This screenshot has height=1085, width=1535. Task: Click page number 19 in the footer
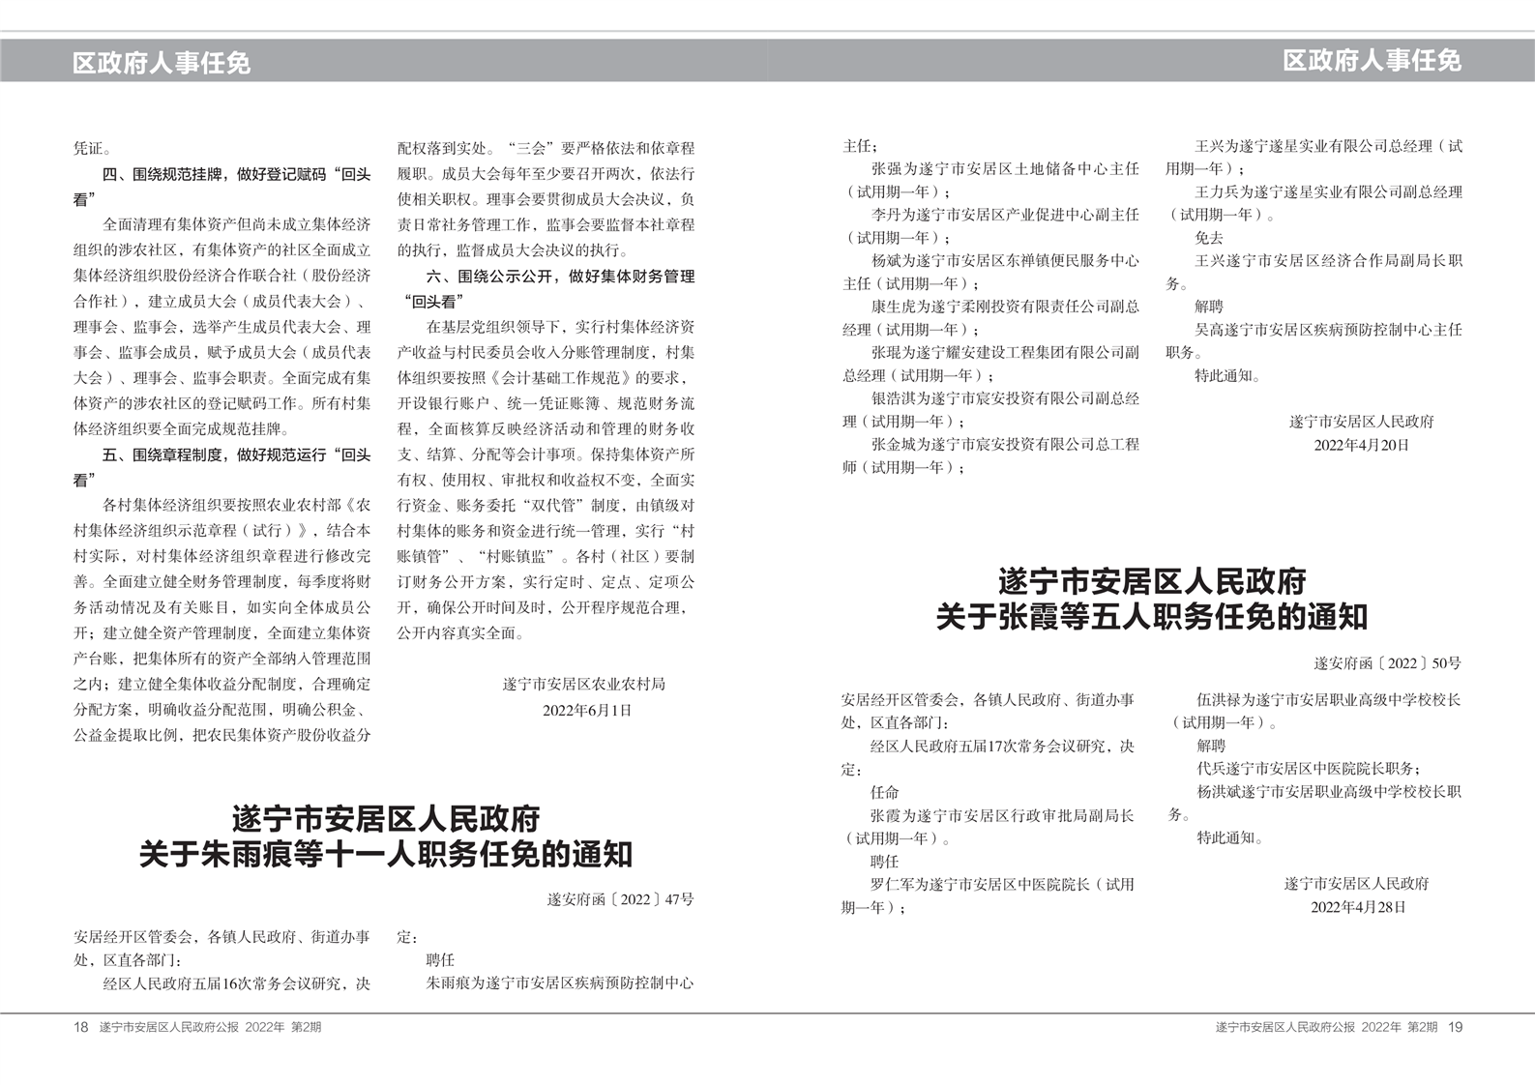(1455, 1027)
